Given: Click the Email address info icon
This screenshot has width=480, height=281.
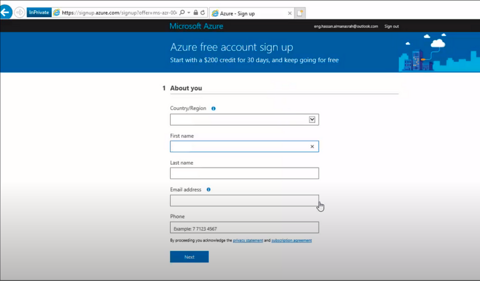Looking at the screenshot, I should pyautogui.click(x=208, y=189).
